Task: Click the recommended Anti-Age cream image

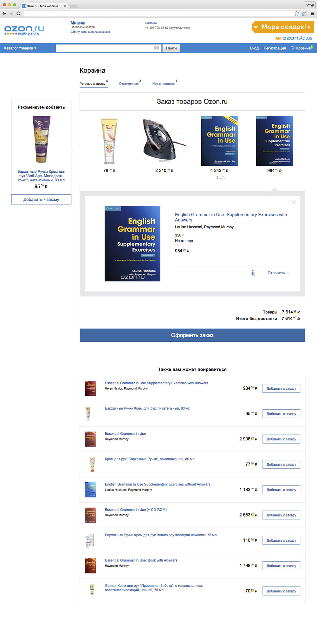Action: [x=42, y=140]
